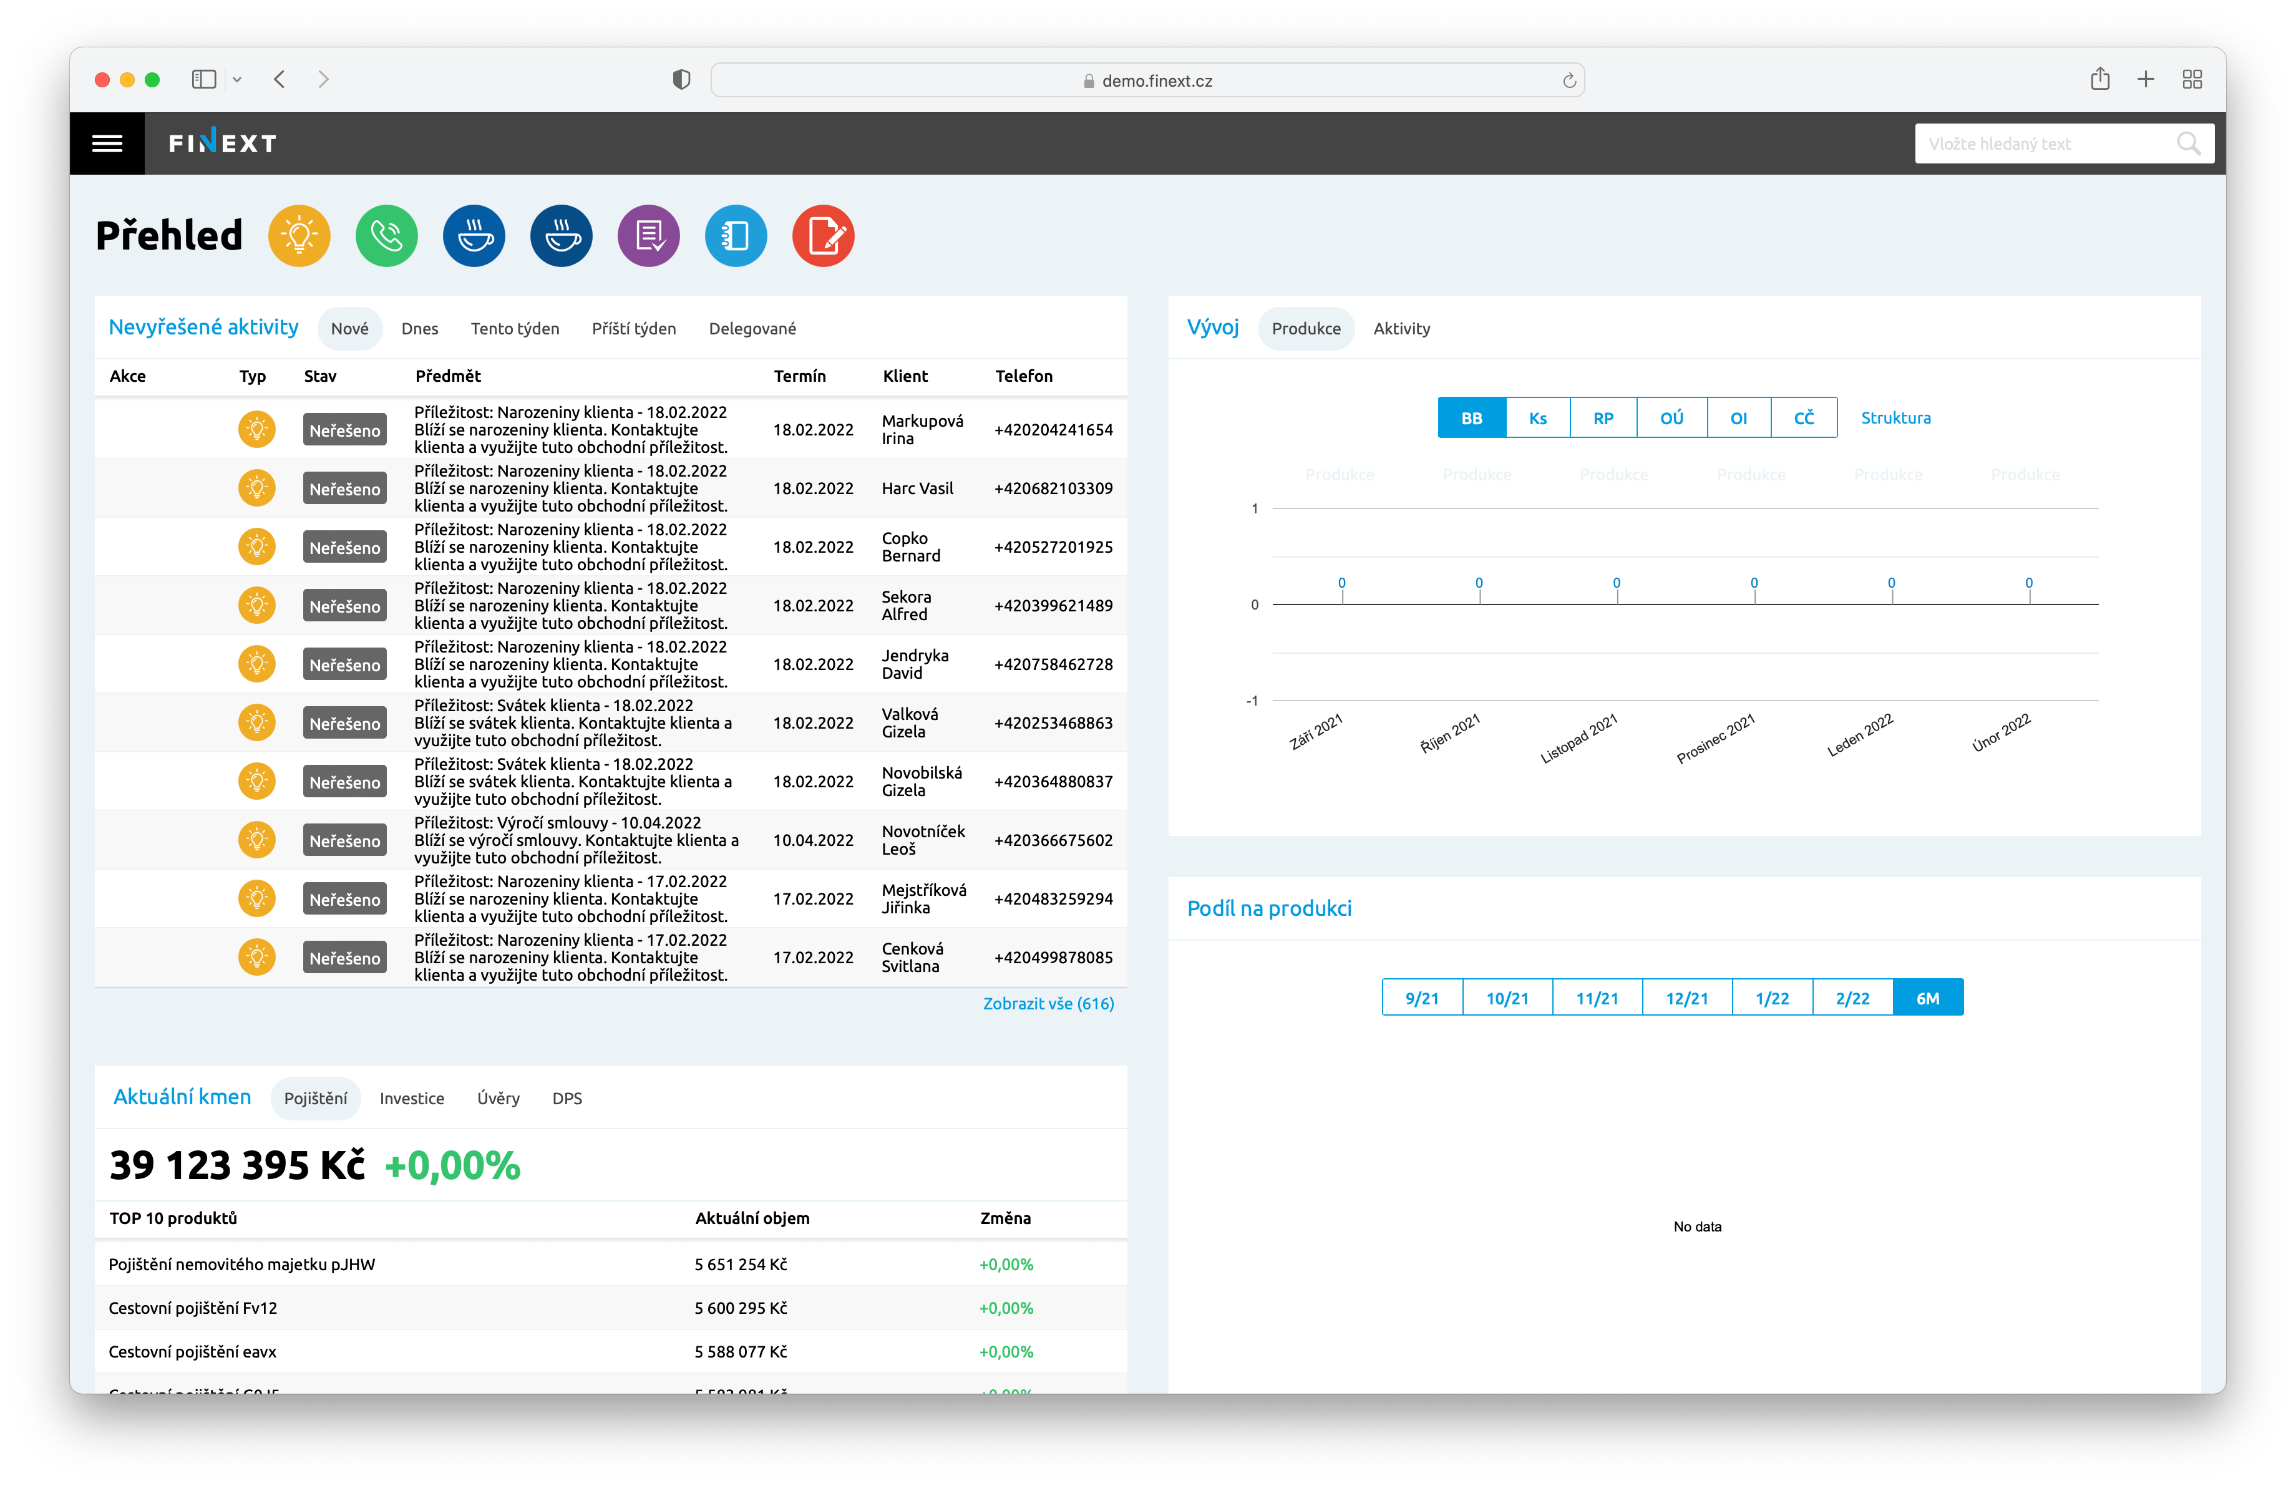Open the Investice tab in Aktuální kmen
2296x1486 pixels.
pyautogui.click(x=412, y=1099)
